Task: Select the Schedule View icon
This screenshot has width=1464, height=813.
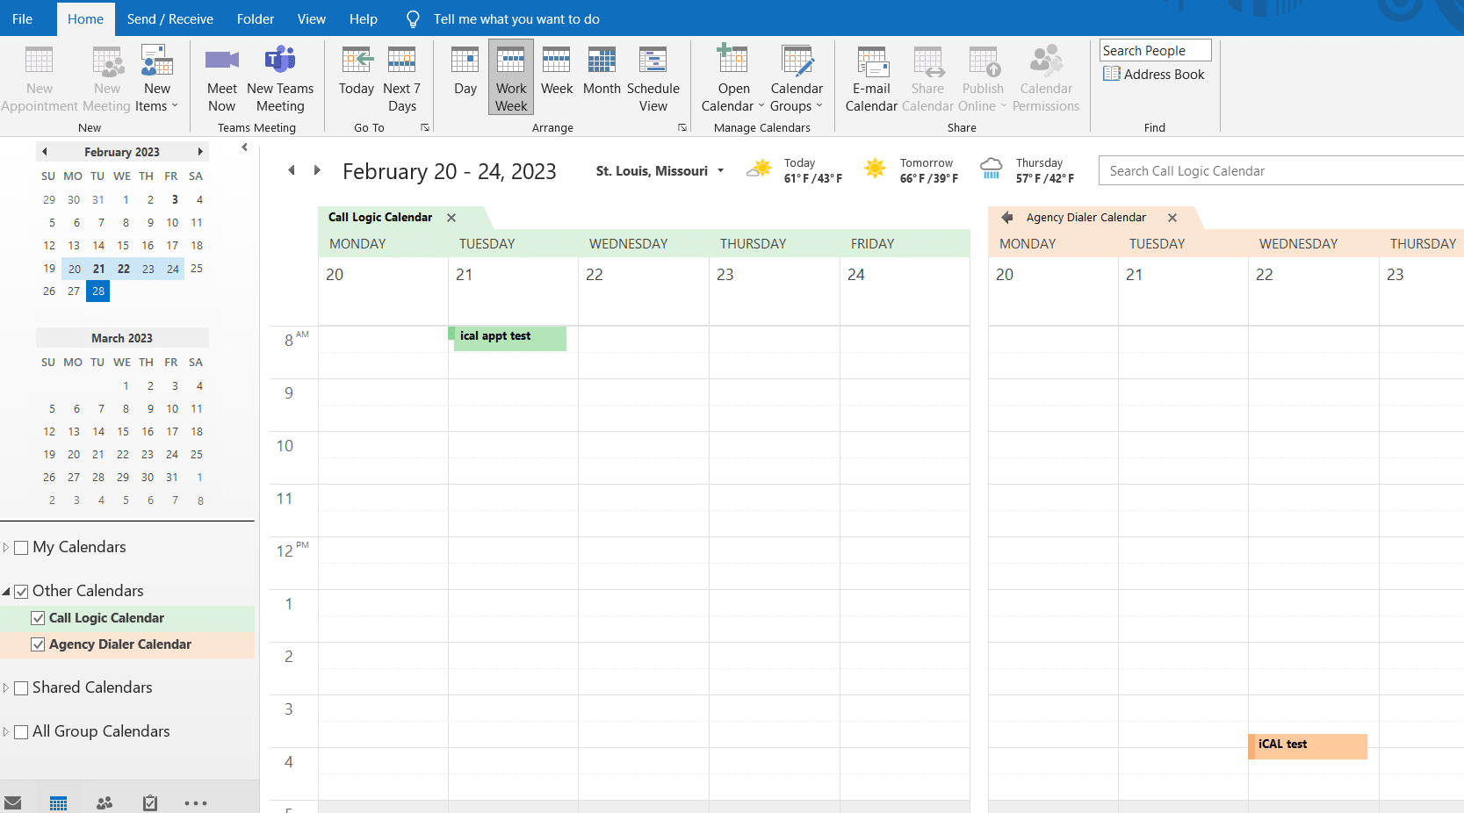Action: point(653,61)
